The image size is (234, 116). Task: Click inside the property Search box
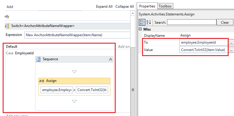click(192, 22)
